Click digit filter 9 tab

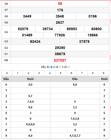point(103,73)
